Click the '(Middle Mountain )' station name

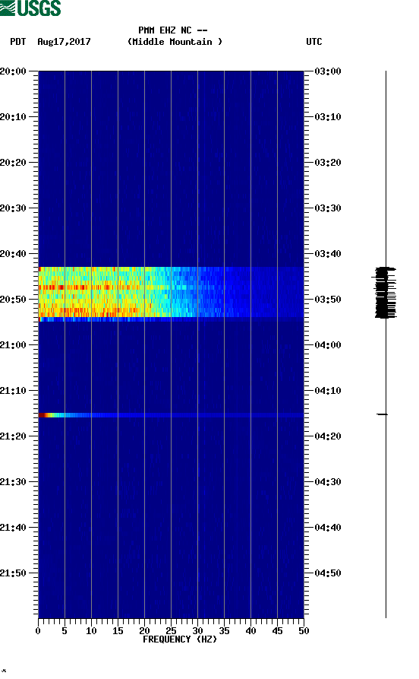point(175,42)
